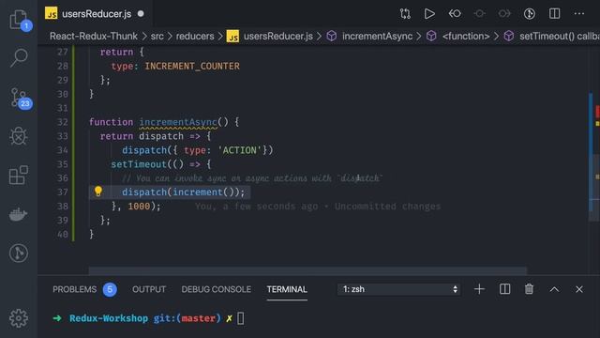Image resolution: width=600 pixels, height=338 pixels.
Task: Open the Docker view
Action: click(19, 214)
